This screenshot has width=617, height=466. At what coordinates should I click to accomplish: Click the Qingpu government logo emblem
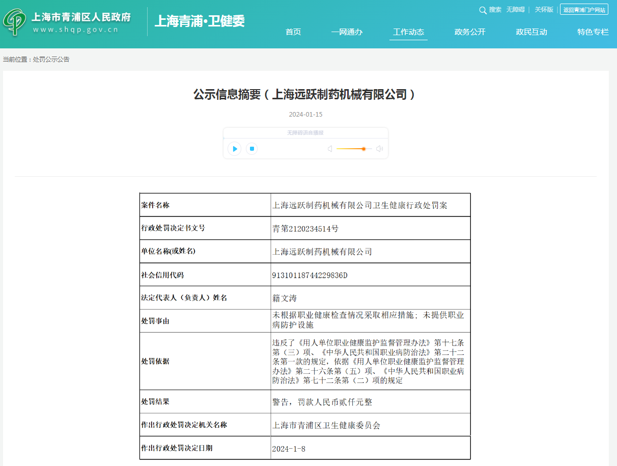(x=15, y=22)
